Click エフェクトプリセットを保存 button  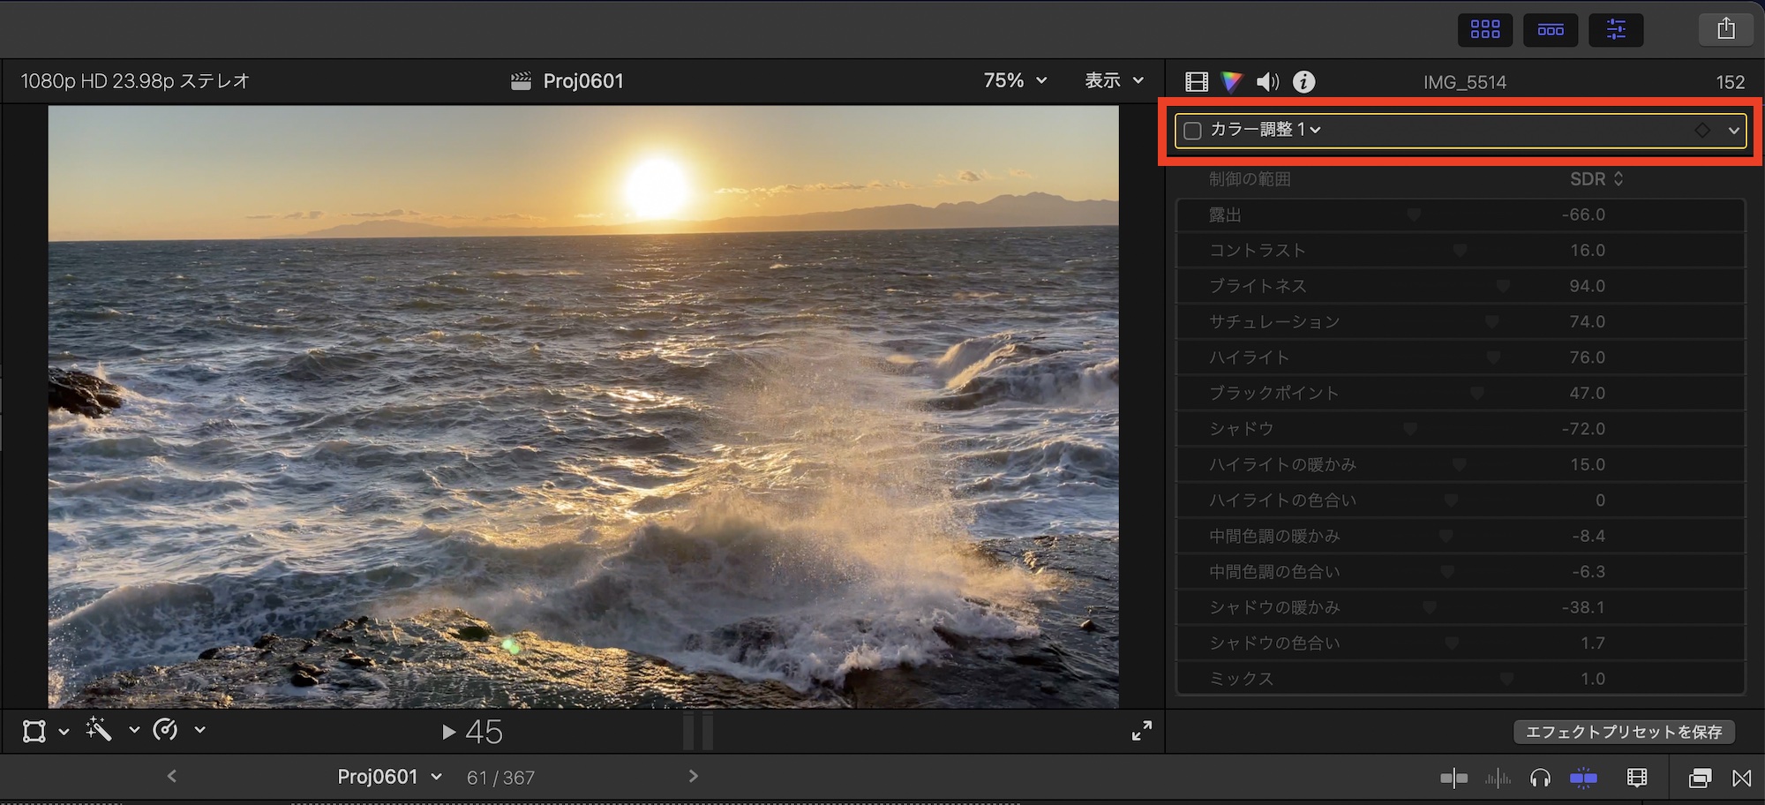[1624, 732]
